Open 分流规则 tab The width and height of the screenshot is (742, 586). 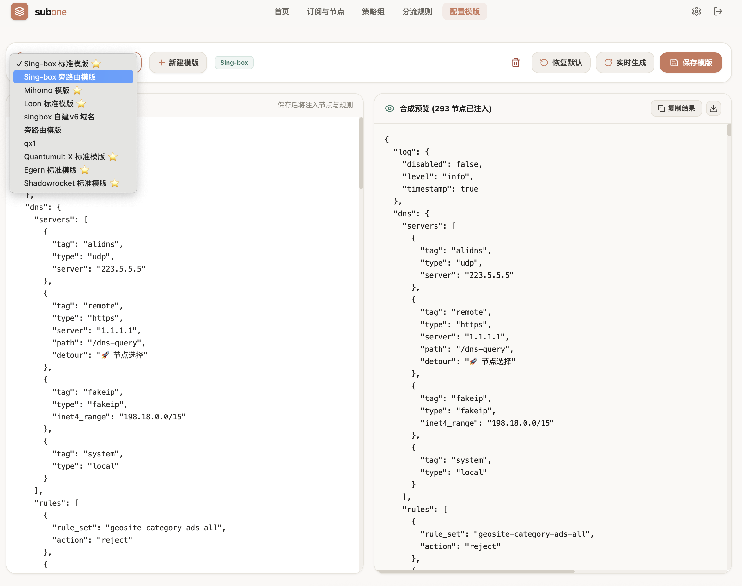pos(417,12)
